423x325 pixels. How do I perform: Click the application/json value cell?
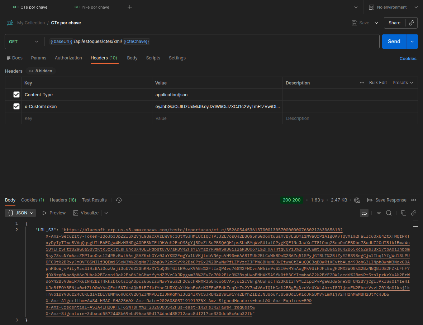217,94
